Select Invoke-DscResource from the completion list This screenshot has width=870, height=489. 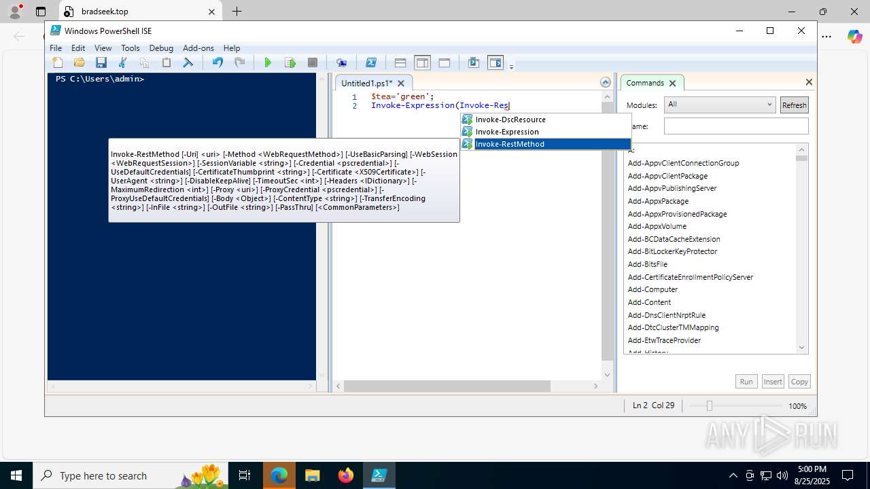[x=546, y=120]
